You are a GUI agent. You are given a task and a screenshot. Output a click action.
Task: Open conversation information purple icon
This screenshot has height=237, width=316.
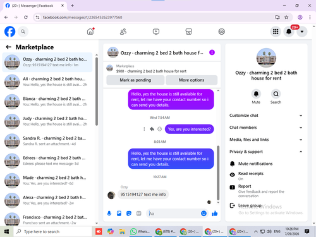coord(212,52)
